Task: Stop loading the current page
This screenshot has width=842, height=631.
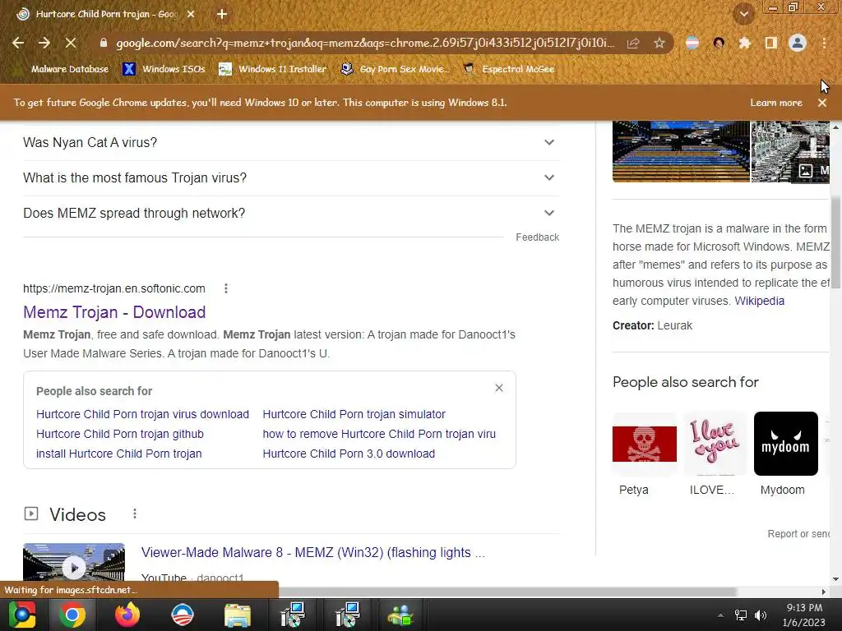Action: [x=71, y=43]
